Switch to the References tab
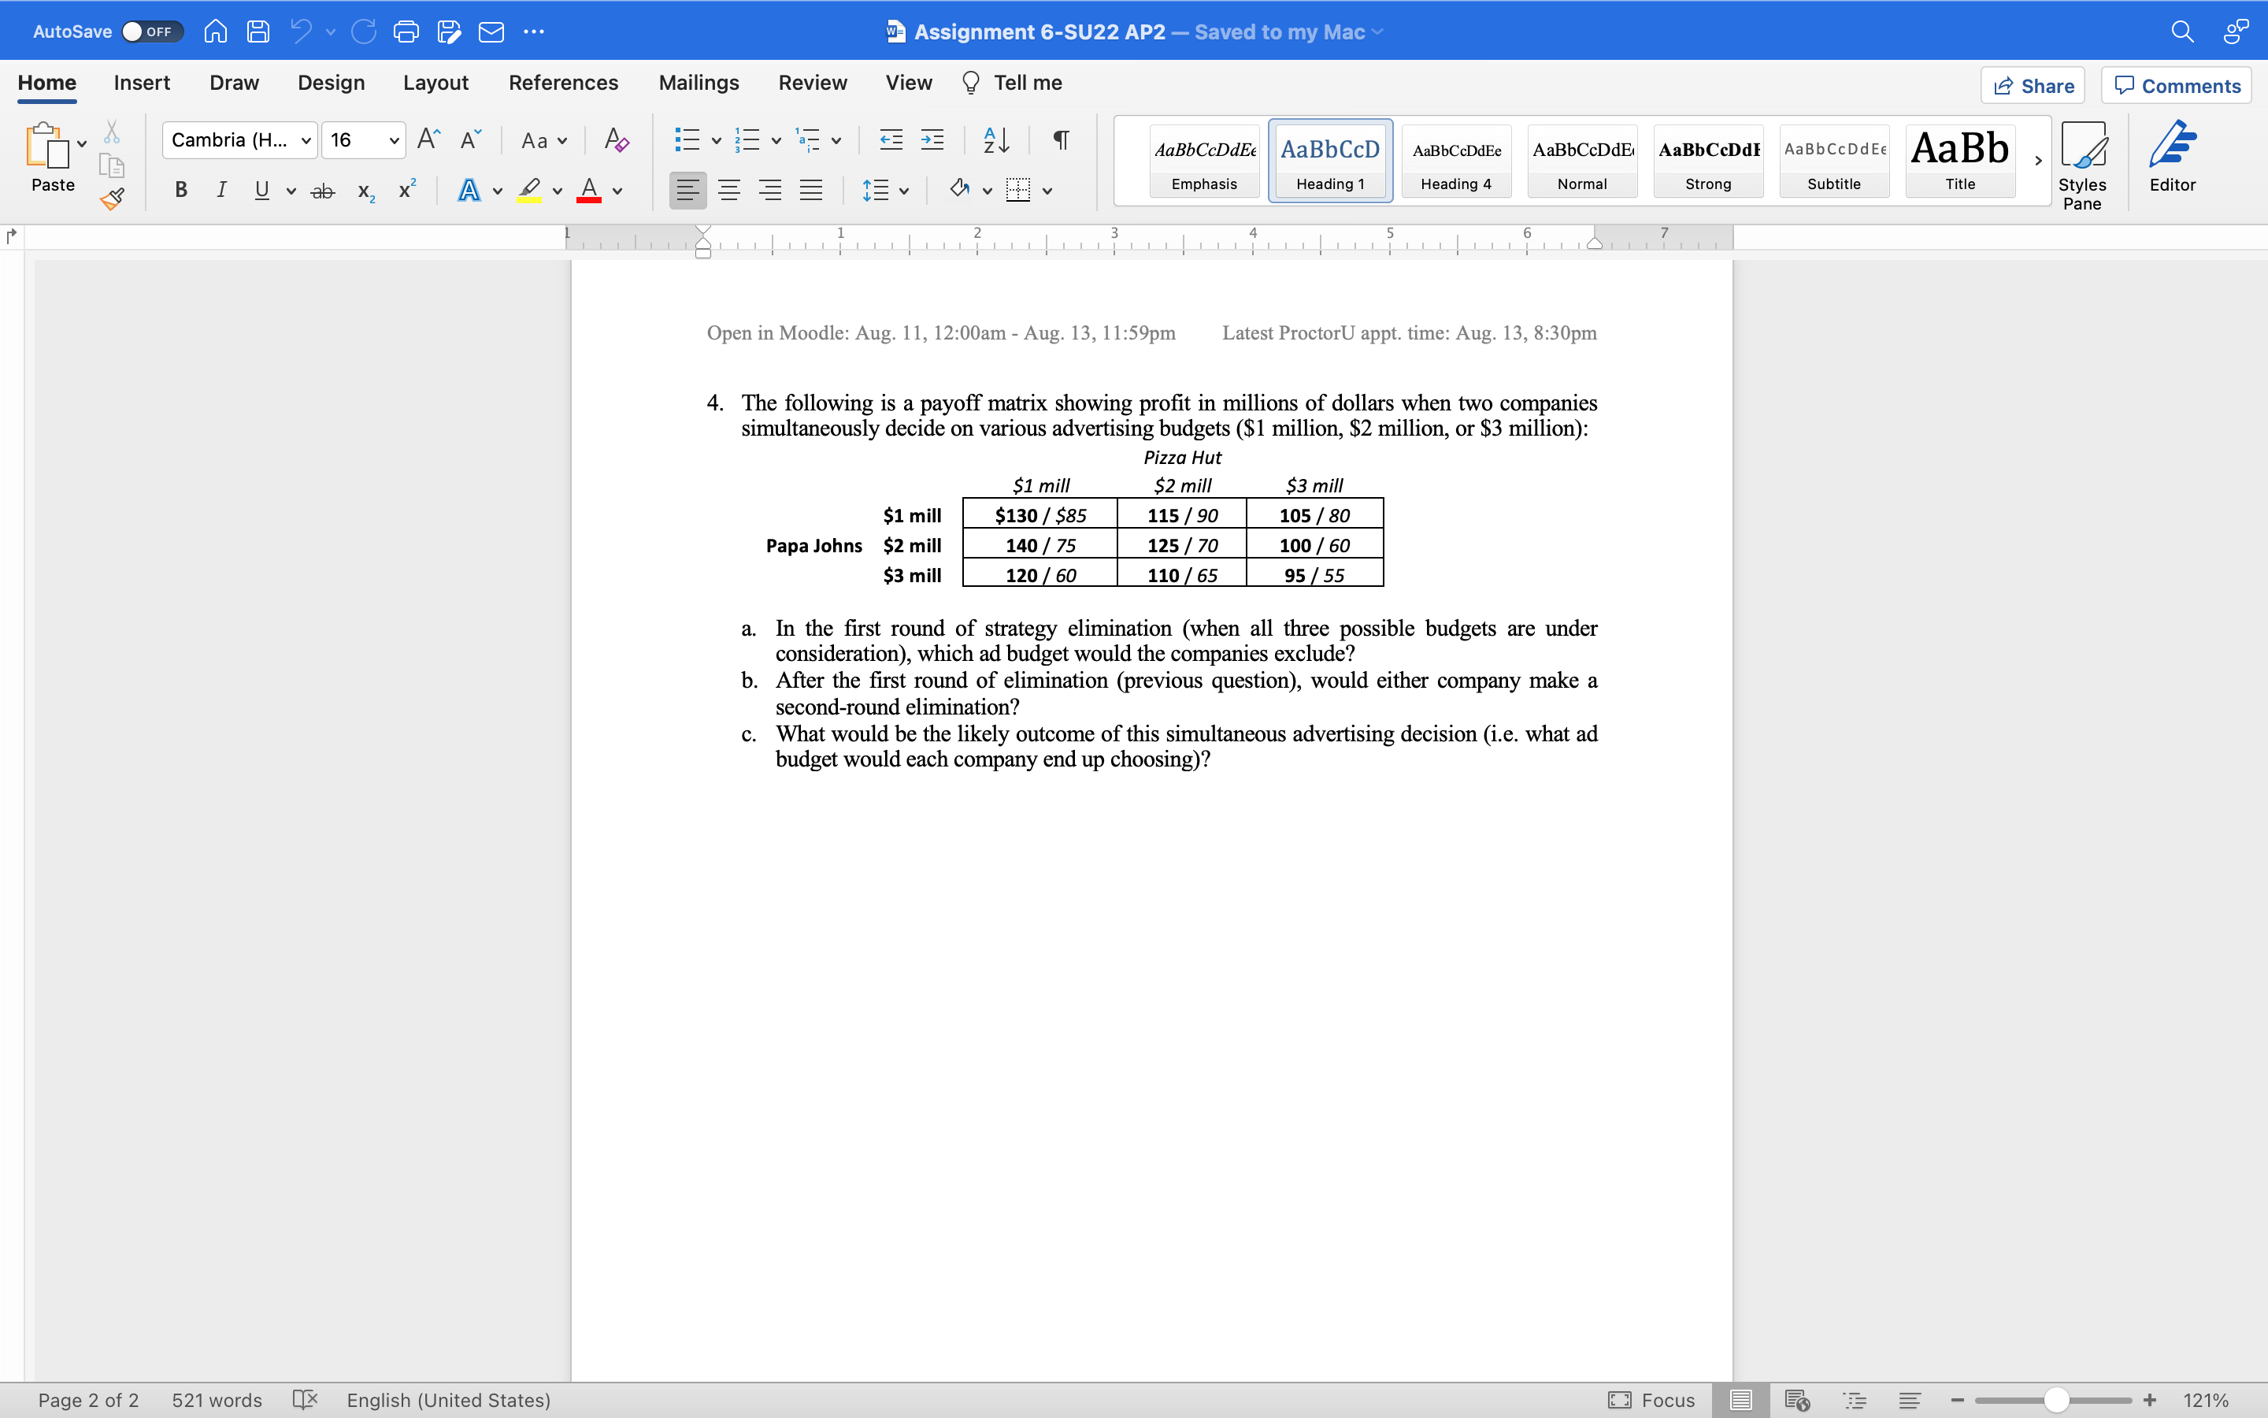The height and width of the screenshot is (1418, 2268). (x=563, y=83)
